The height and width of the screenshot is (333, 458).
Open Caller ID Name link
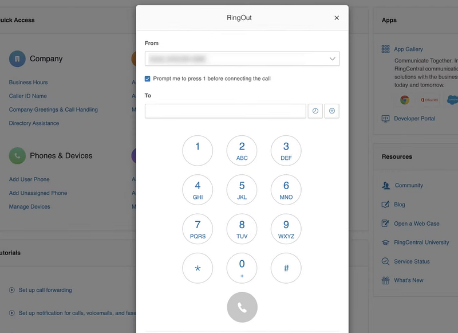pyautogui.click(x=27, y=96)
